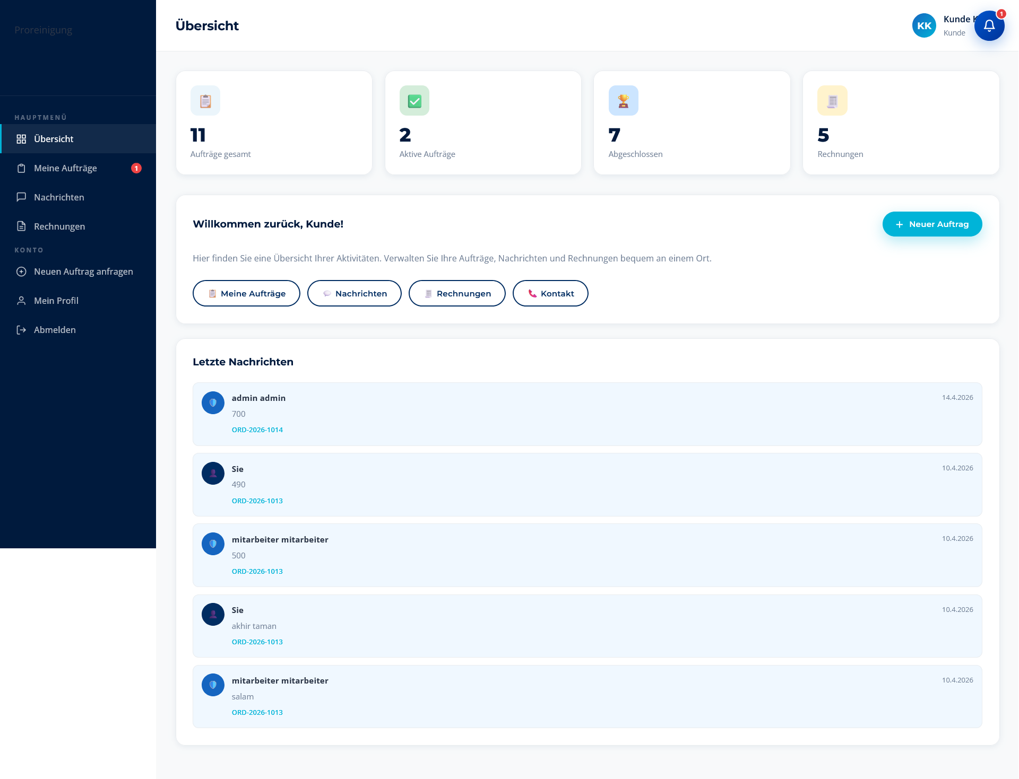1019x779 pixels.
Task: Click the Mein Profil person icon
Action: tap(21, 301)
